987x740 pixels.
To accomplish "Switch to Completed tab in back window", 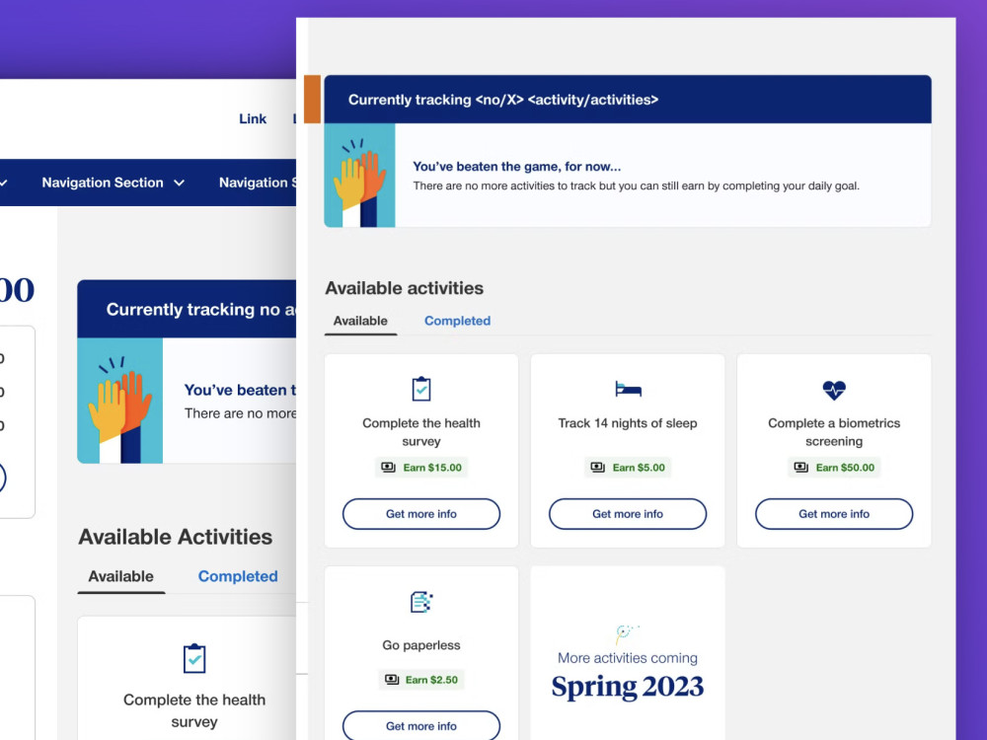I will (x=238, y=576).
